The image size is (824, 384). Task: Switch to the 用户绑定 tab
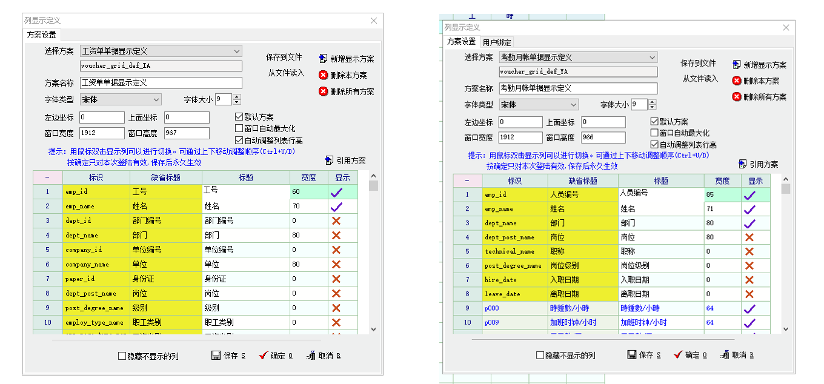[496, 42]
